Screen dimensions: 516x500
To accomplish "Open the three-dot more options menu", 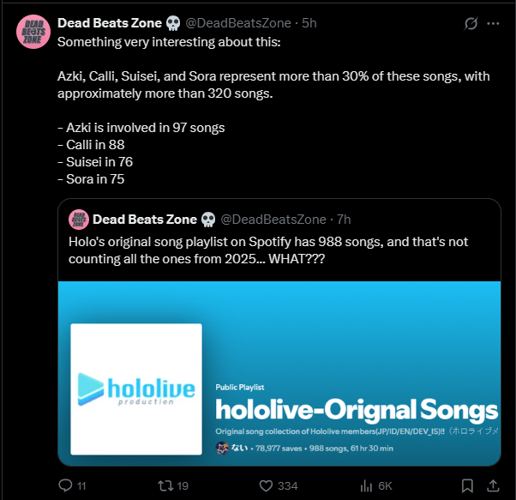I will (x=494, y=23).
